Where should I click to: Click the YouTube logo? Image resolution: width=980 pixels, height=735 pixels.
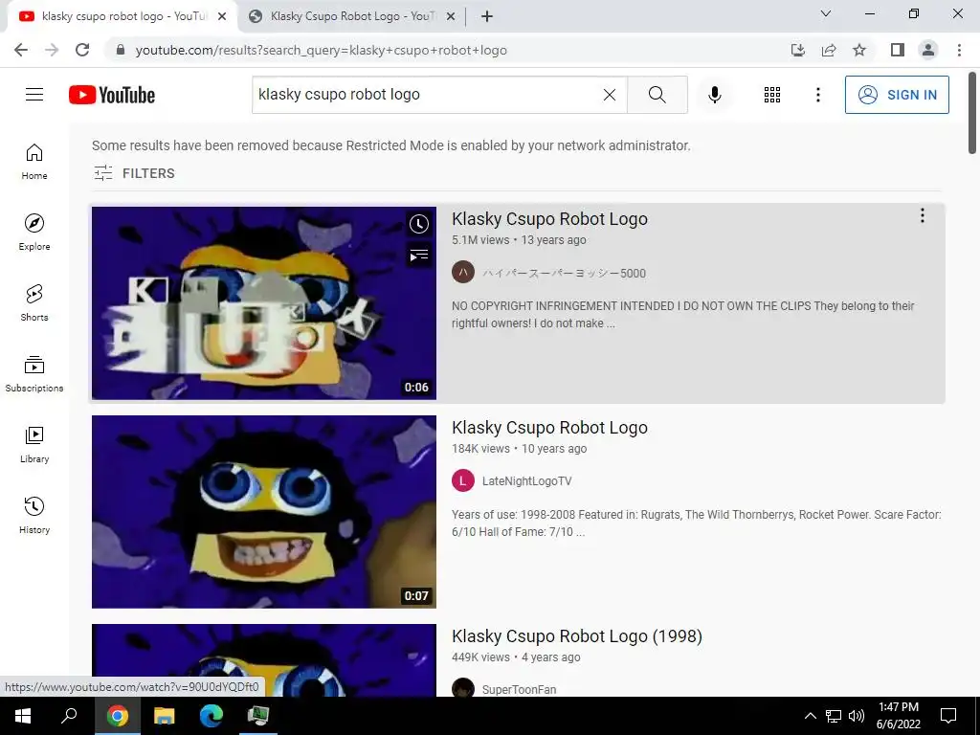click(112, 95)
